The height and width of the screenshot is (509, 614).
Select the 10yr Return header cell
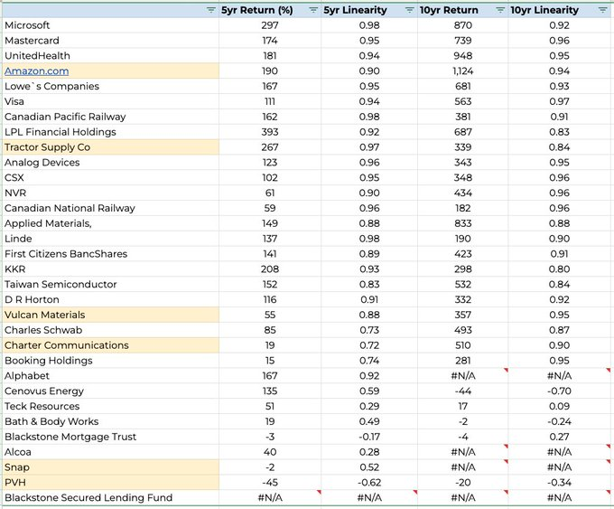coord(463,10)
